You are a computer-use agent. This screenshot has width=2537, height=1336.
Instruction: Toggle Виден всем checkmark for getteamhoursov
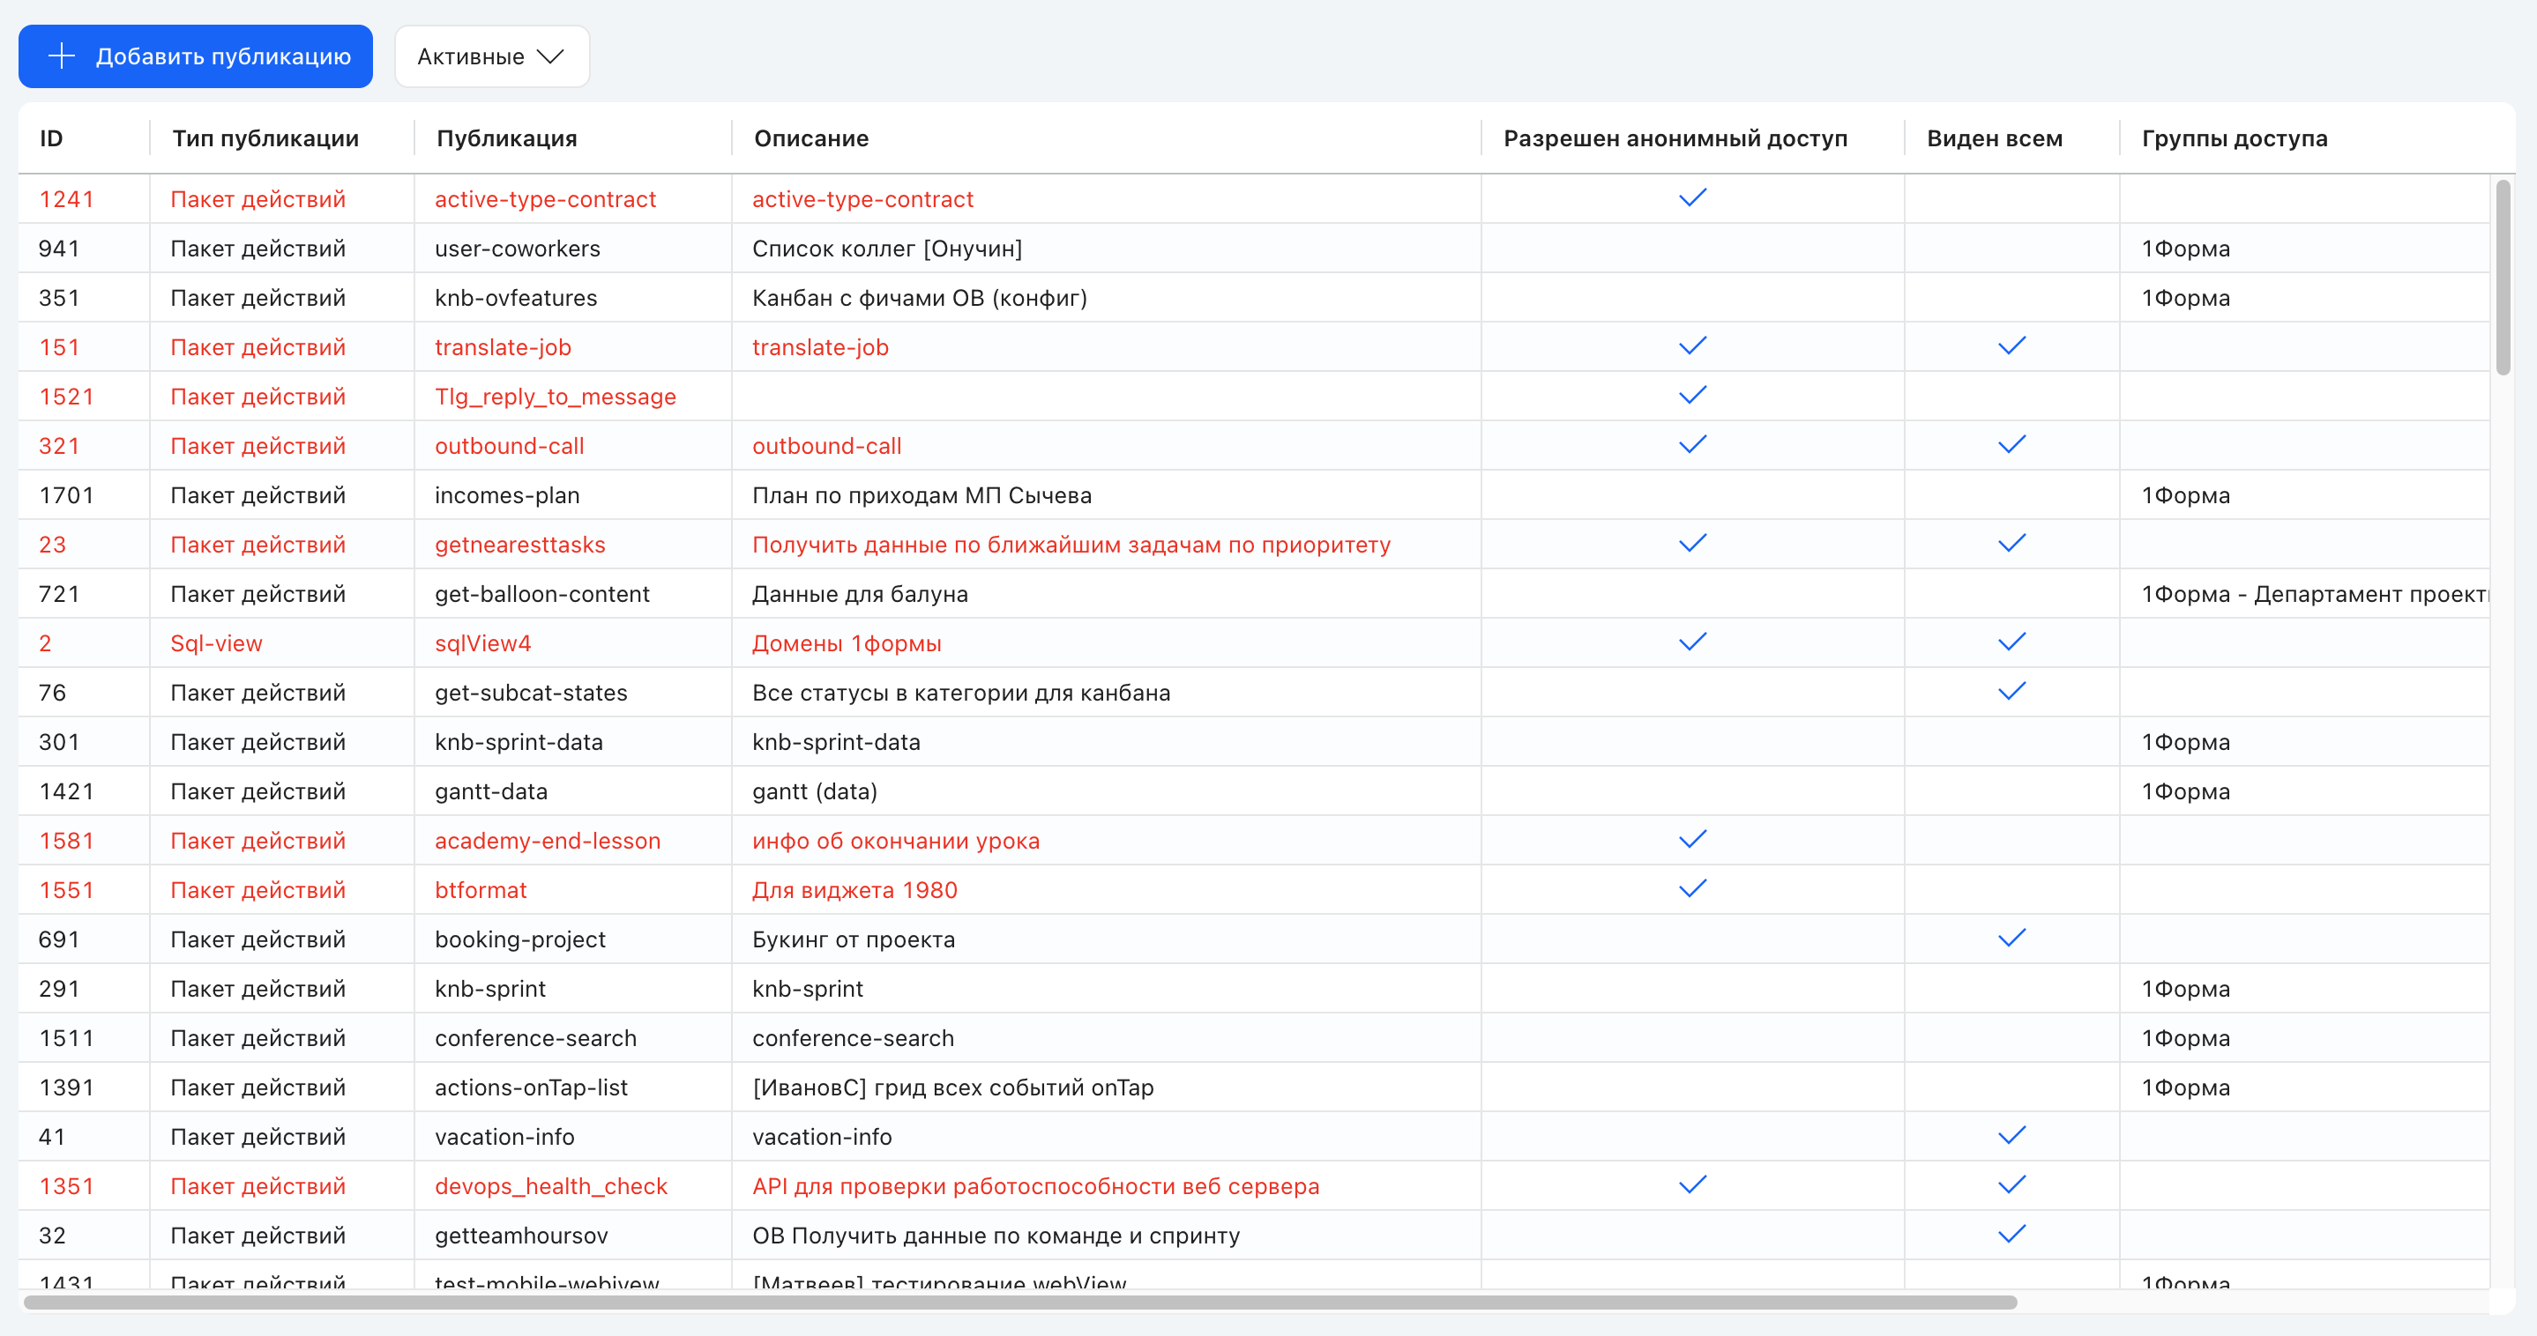pyautogui.click(x=2011, y=1234)
